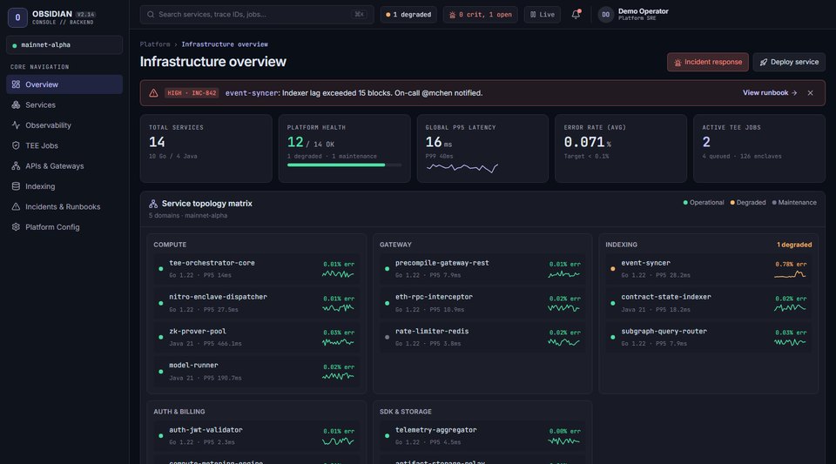Open the zk-prover-pool service row
Viewport: 836px width, 464px height.
256,337
